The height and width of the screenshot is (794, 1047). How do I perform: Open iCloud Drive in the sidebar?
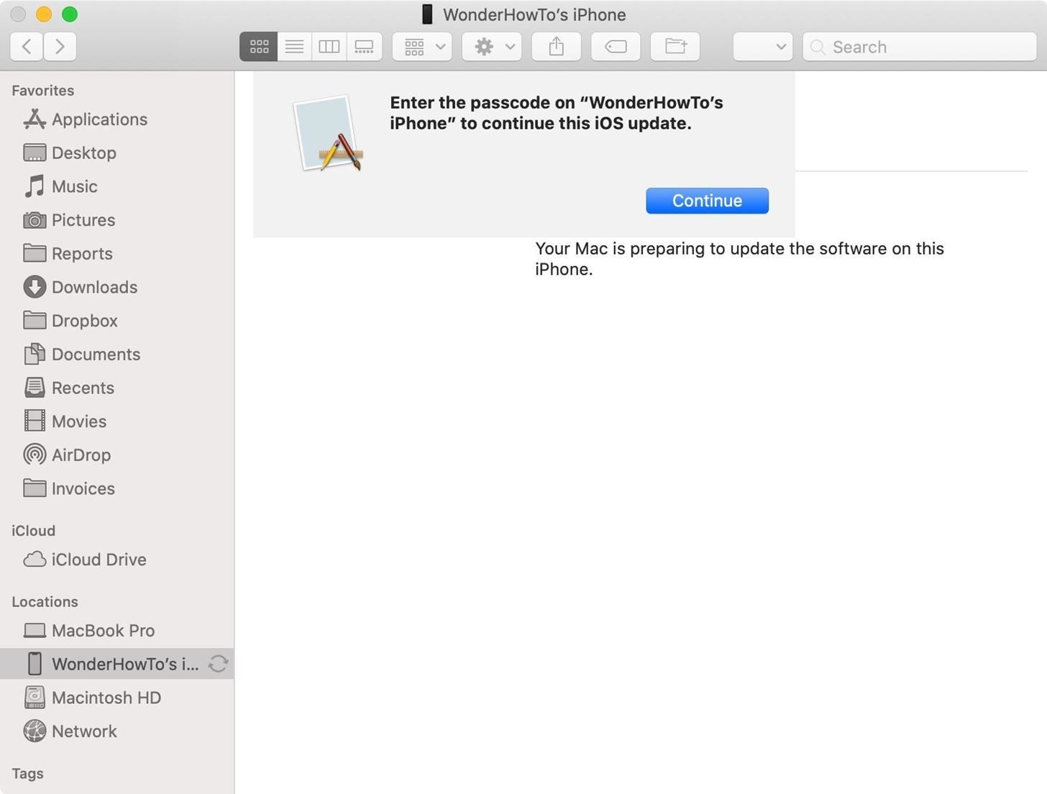coord(99,560)
